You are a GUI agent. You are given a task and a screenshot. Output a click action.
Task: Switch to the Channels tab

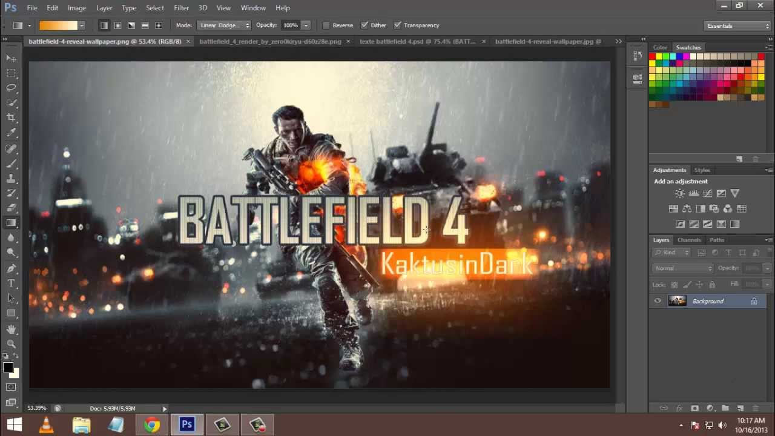[689, 240]
